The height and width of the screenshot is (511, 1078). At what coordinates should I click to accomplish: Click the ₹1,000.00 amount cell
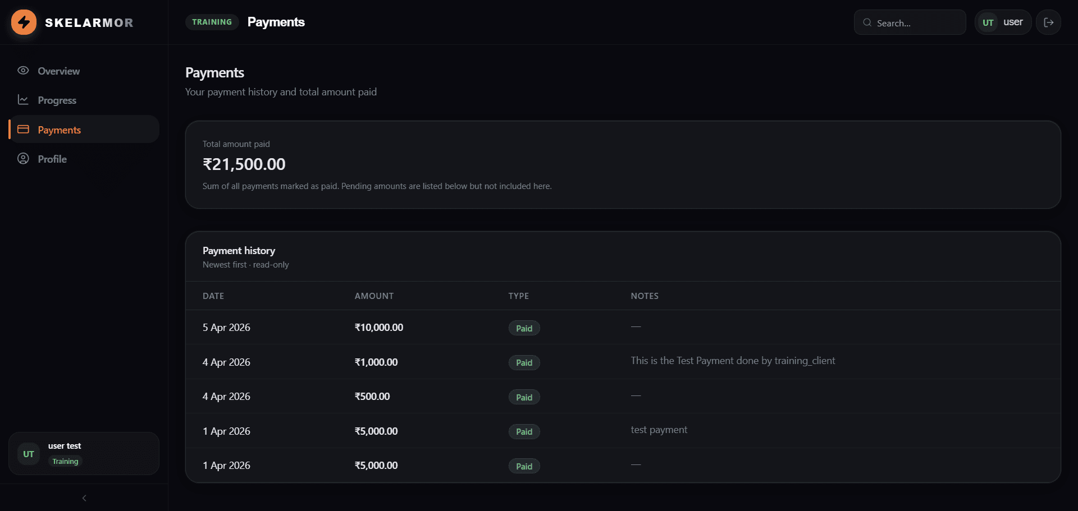(376, 362)
